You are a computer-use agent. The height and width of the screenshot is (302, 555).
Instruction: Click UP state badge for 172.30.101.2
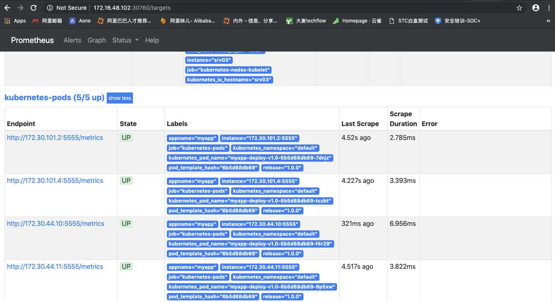tap(126, 137)
